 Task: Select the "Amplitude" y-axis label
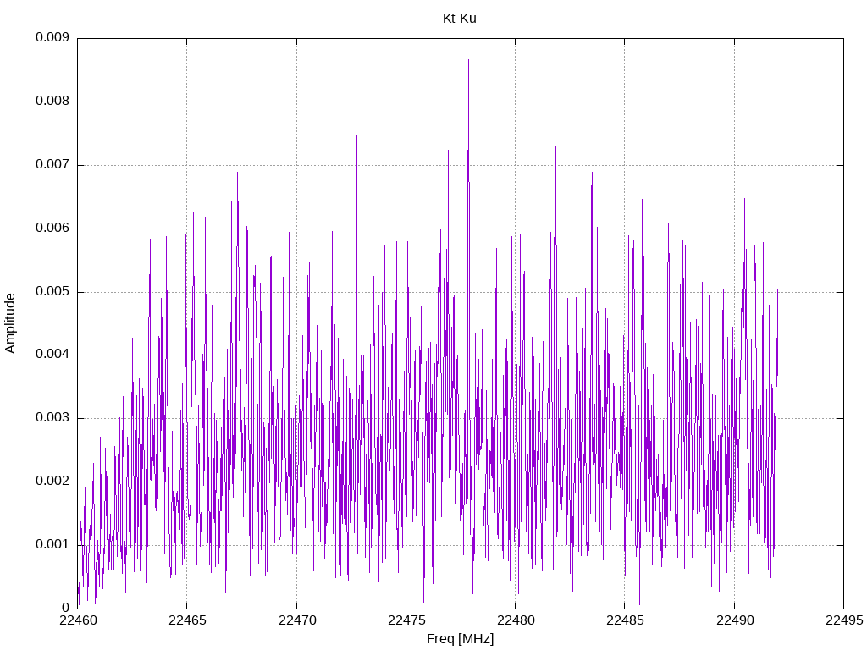tap(10, 323)
